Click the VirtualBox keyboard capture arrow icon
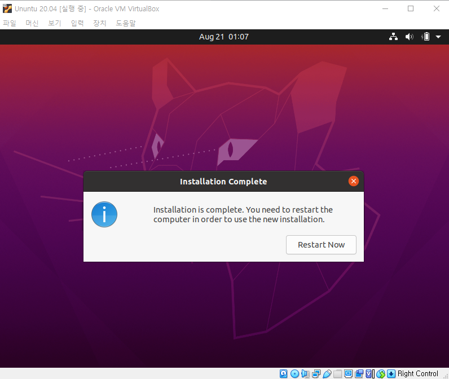449x379 pixels. click(391, 373)
